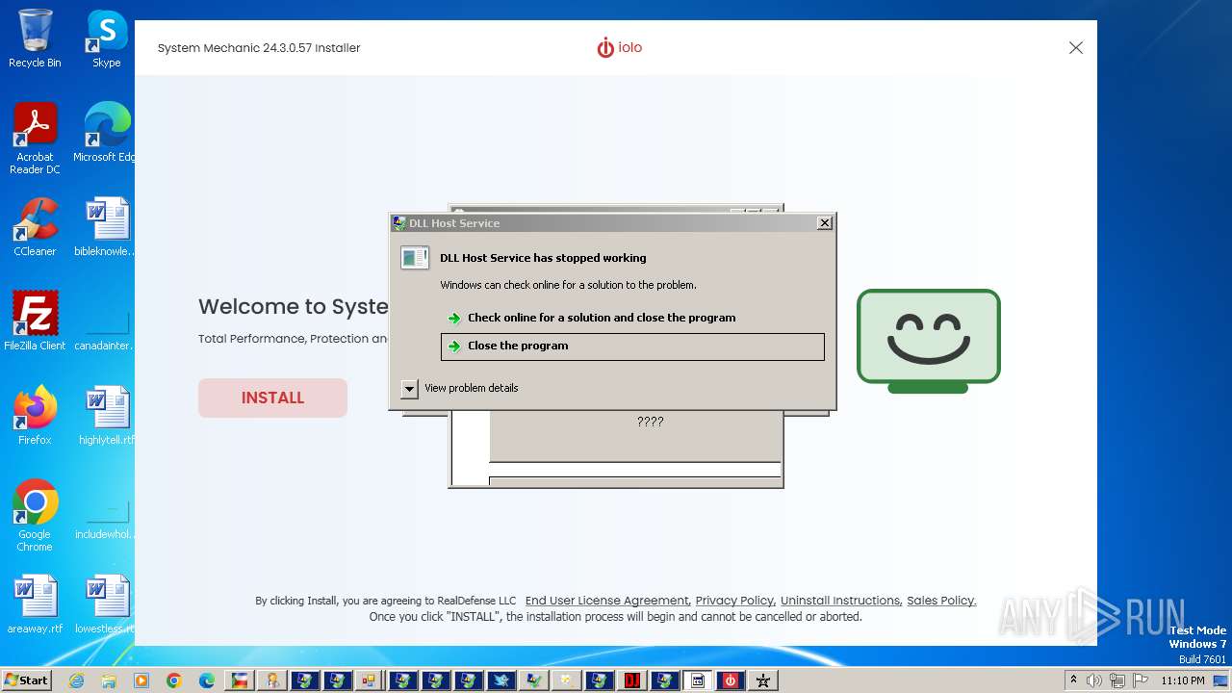This screenshot has height=693, width=1232.
Task: Select the Firefox desktop shortcut
Action: [35, 416]
